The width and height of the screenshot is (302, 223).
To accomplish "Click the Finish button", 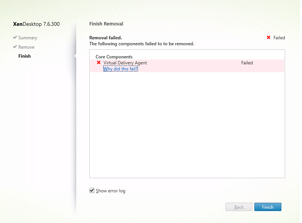I will (268, 207).
